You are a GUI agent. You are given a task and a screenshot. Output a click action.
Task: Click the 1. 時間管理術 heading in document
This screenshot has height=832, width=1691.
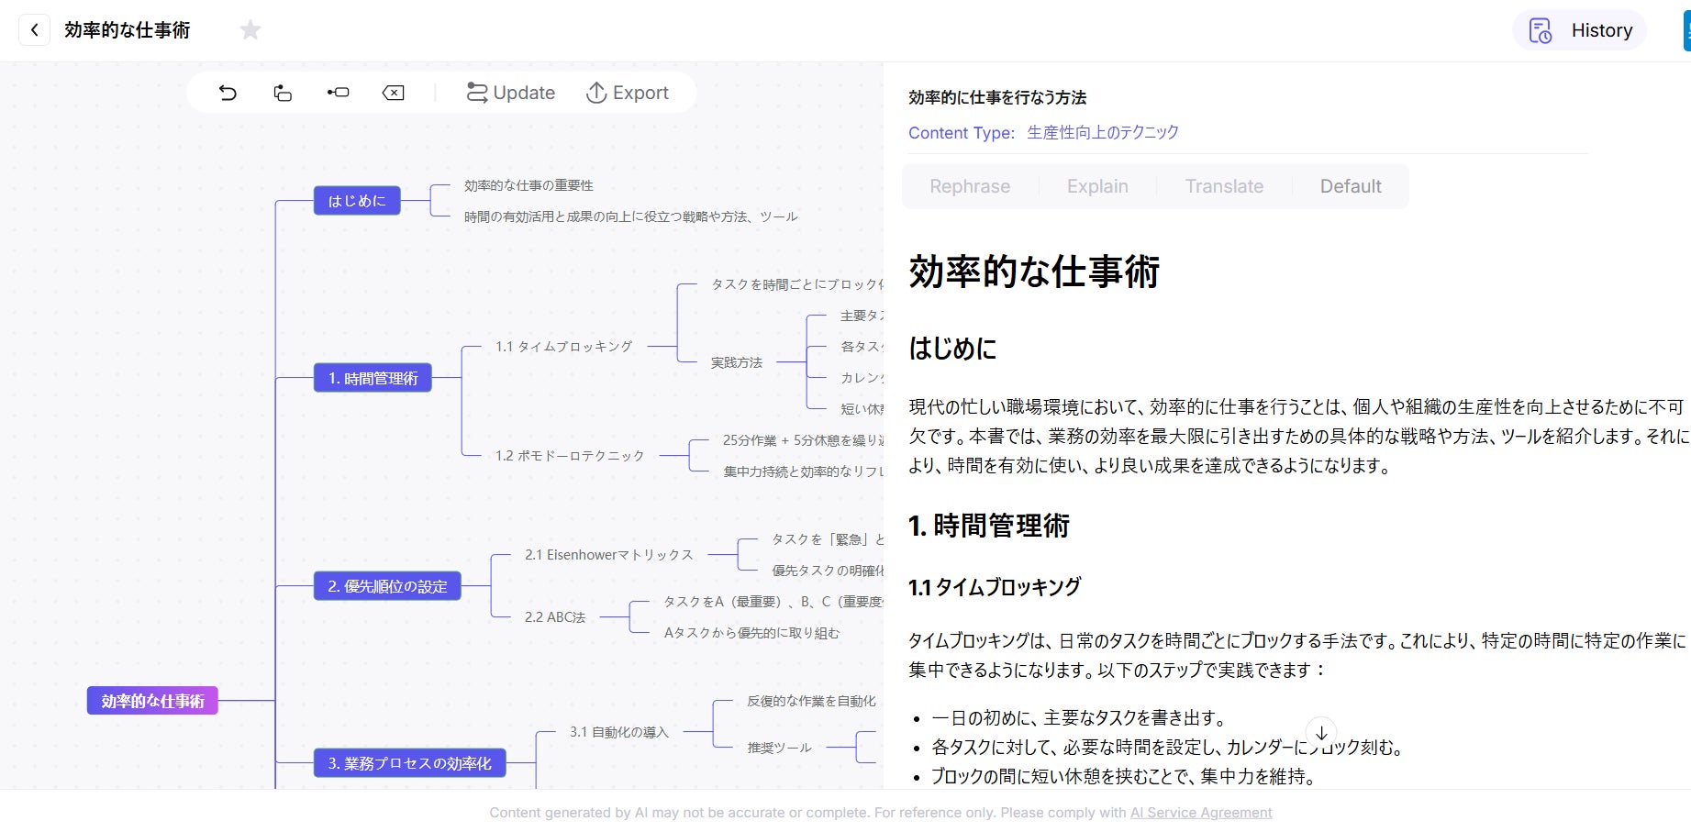point(989,526)
